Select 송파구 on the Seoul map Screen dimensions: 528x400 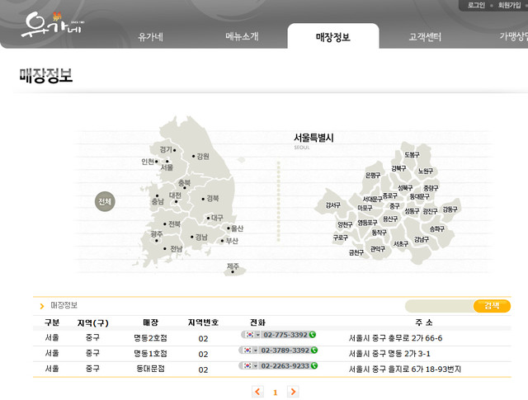pos(436,229)
